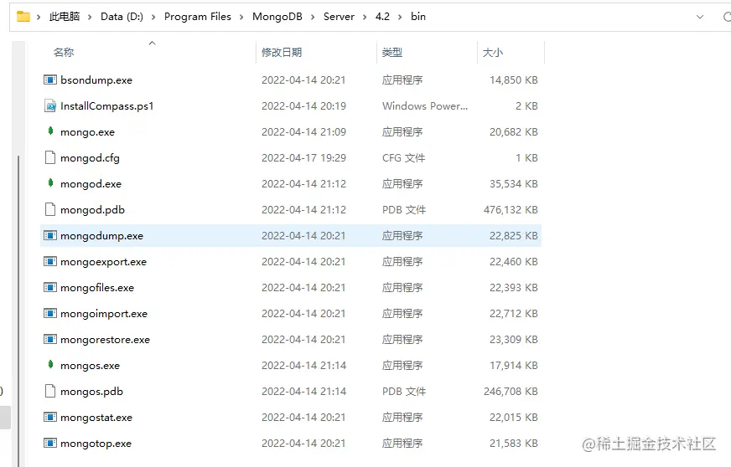Go to MongoDB breadcrumb segment
This screenshot has width=731, height=467.
277,17
